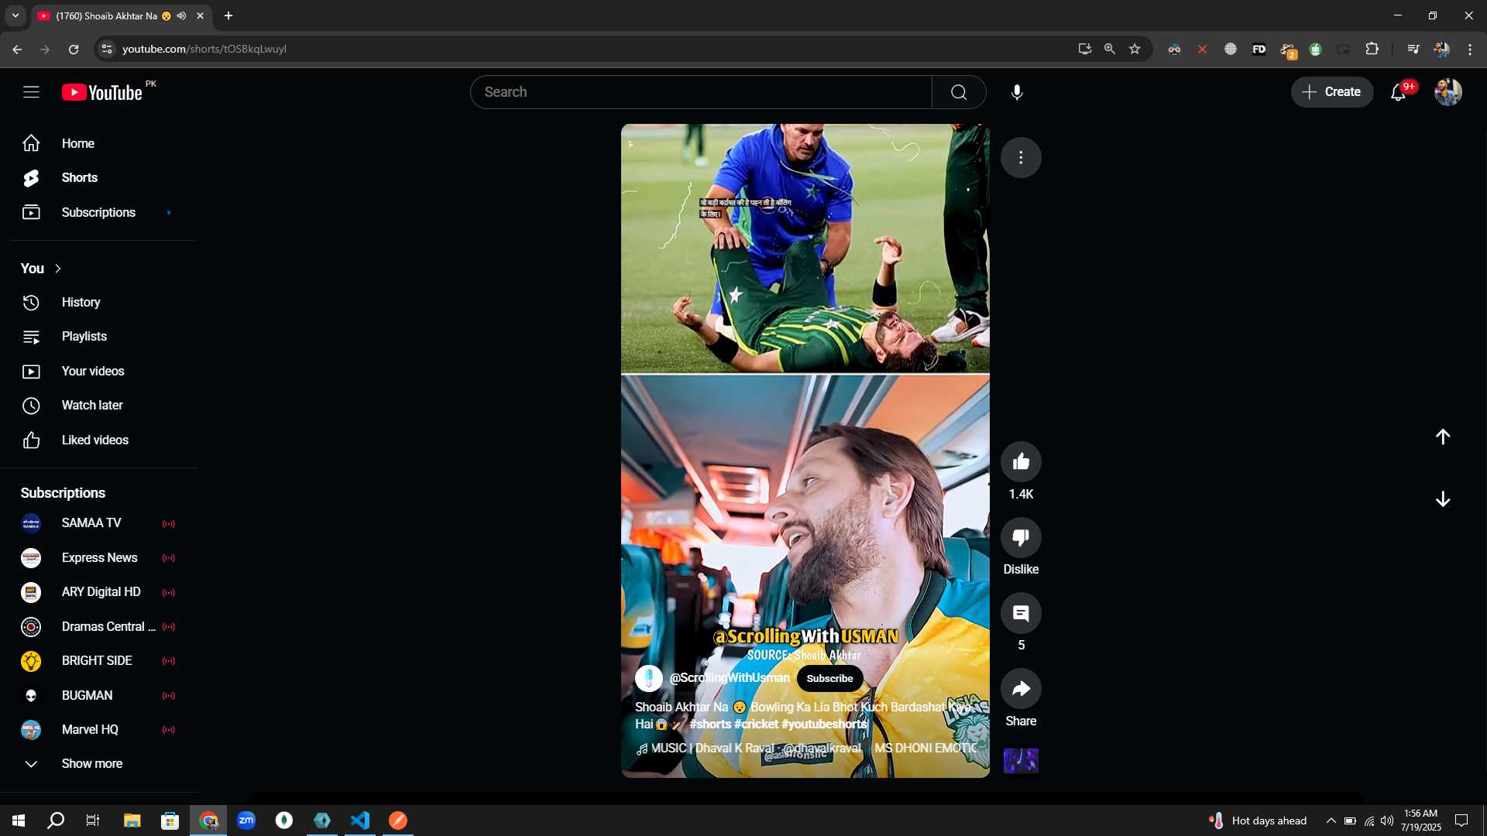Open BUGMAN subscription channel

click(98, 695)
